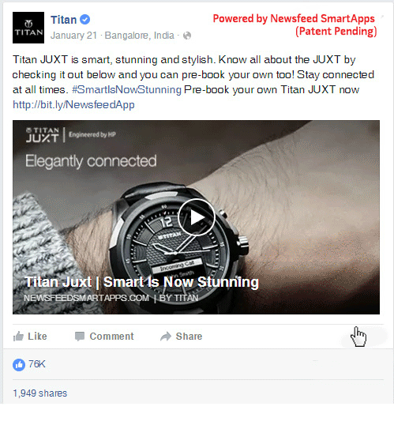This screenshot has height=444, width=394.
Task: Click the public globe privacy icon
Action: [x=187, y=36]
